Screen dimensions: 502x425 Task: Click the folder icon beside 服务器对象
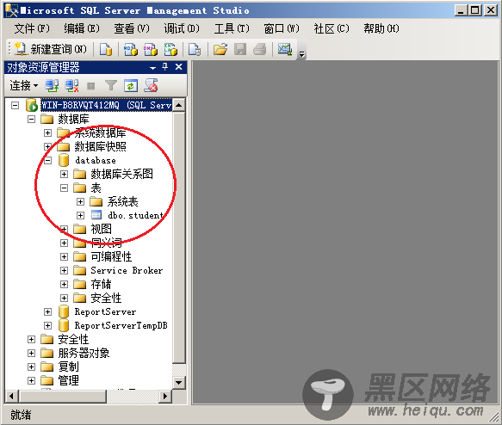(47, 353)
